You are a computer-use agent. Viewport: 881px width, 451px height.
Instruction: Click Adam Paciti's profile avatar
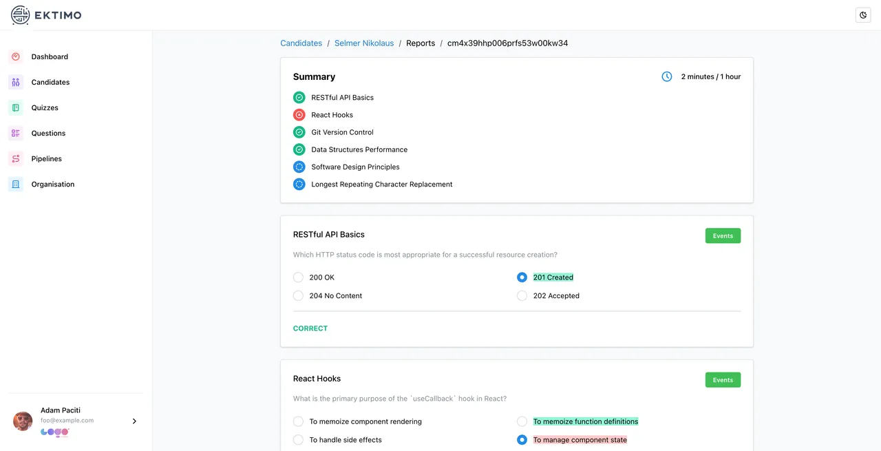point(23,421)
